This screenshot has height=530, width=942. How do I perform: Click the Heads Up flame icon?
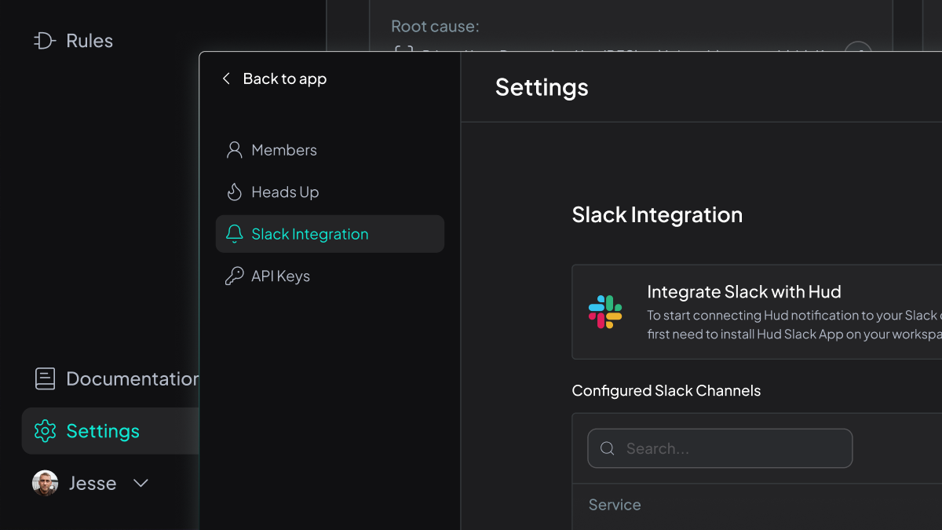pos(234,192)
